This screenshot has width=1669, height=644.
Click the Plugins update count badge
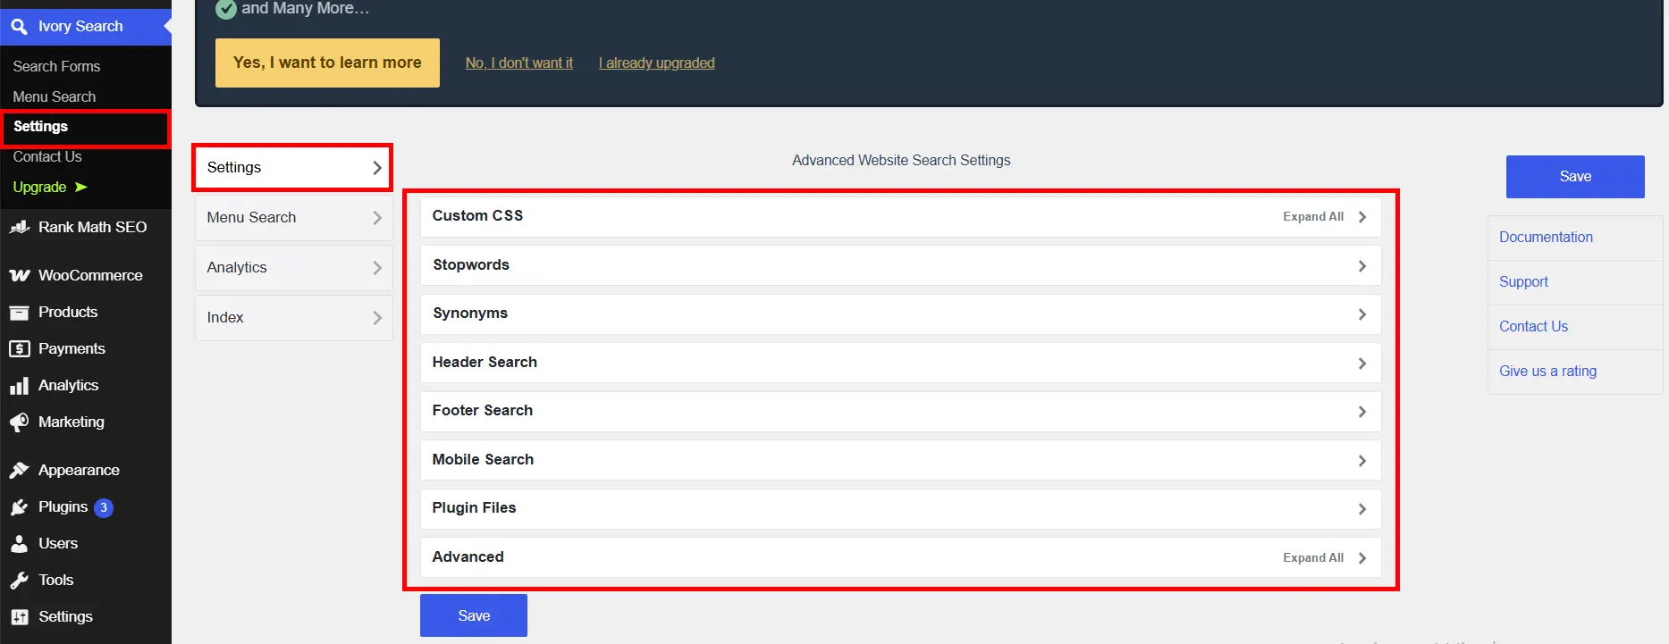pos(104,507)
